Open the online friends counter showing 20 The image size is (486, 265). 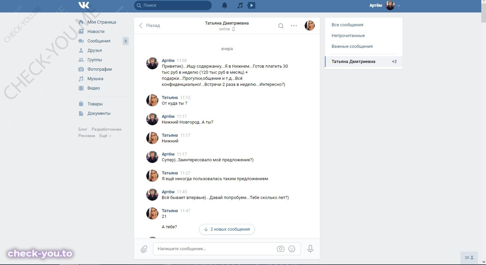(x=469, y=258)
